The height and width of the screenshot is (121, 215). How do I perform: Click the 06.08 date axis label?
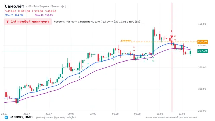[x=115, y=114]
